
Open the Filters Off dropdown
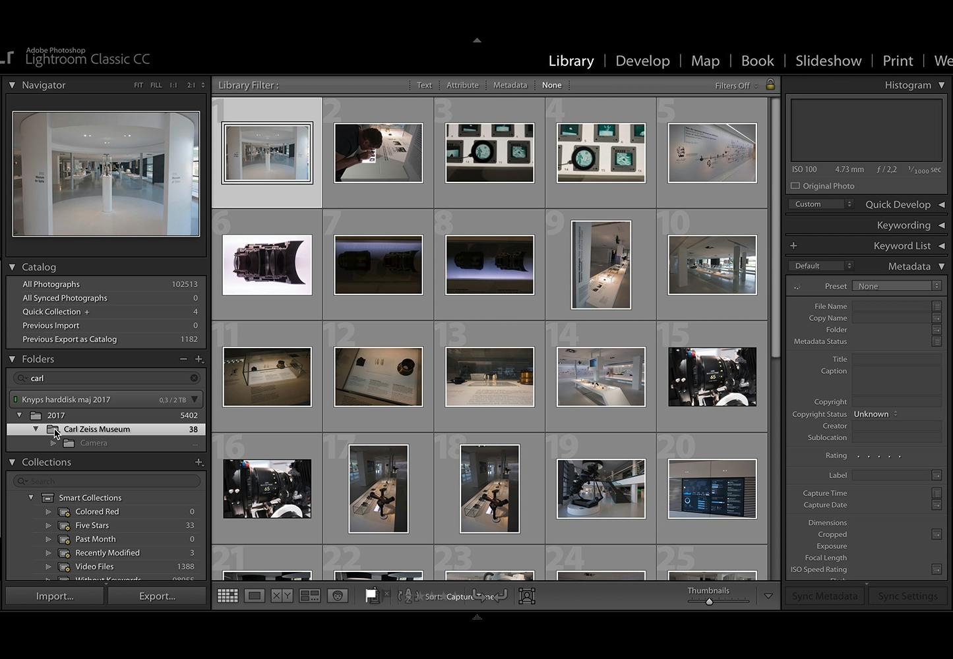pyautogui.click(x=736, y=86)
